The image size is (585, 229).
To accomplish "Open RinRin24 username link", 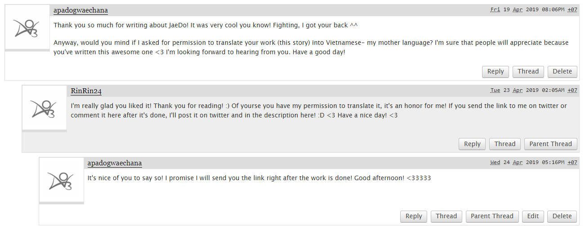I will tap(86, 91).
